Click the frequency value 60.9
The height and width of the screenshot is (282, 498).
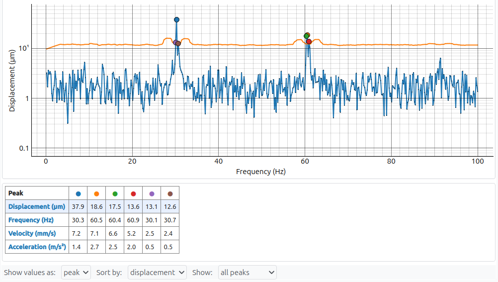(133, 220)
